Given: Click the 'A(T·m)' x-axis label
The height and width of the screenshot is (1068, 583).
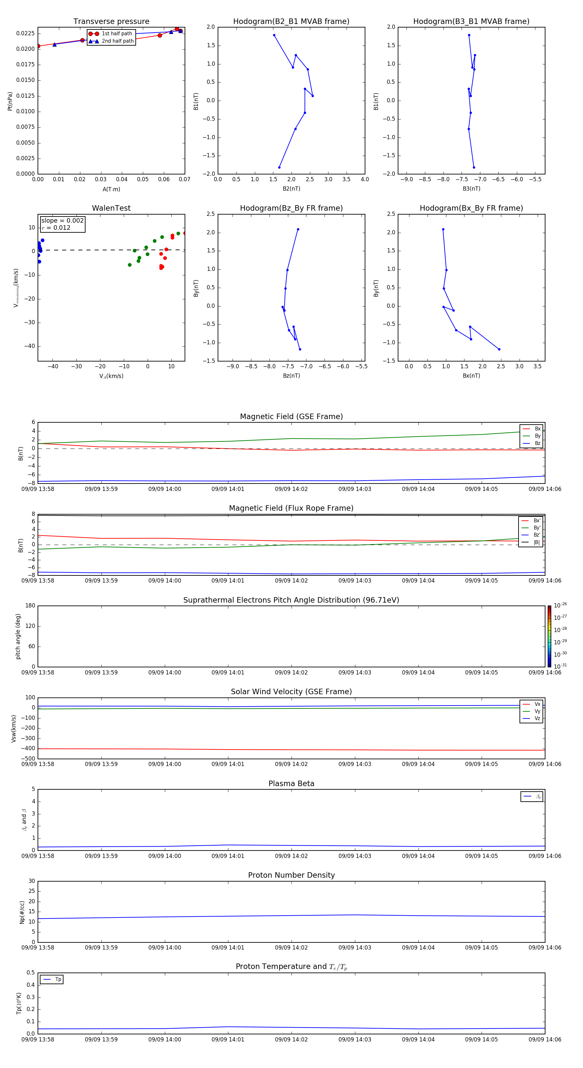Looking at the screenshot, I should (x=111, y=189).
